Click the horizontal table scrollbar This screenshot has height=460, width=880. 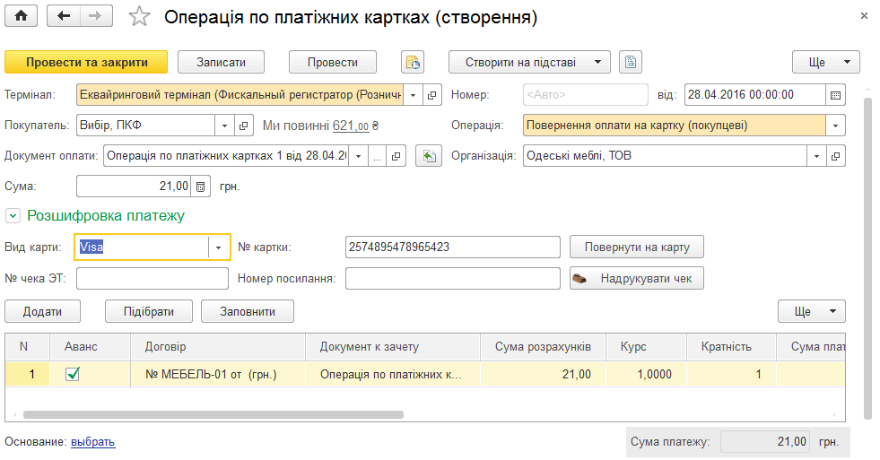pos(213,415)
